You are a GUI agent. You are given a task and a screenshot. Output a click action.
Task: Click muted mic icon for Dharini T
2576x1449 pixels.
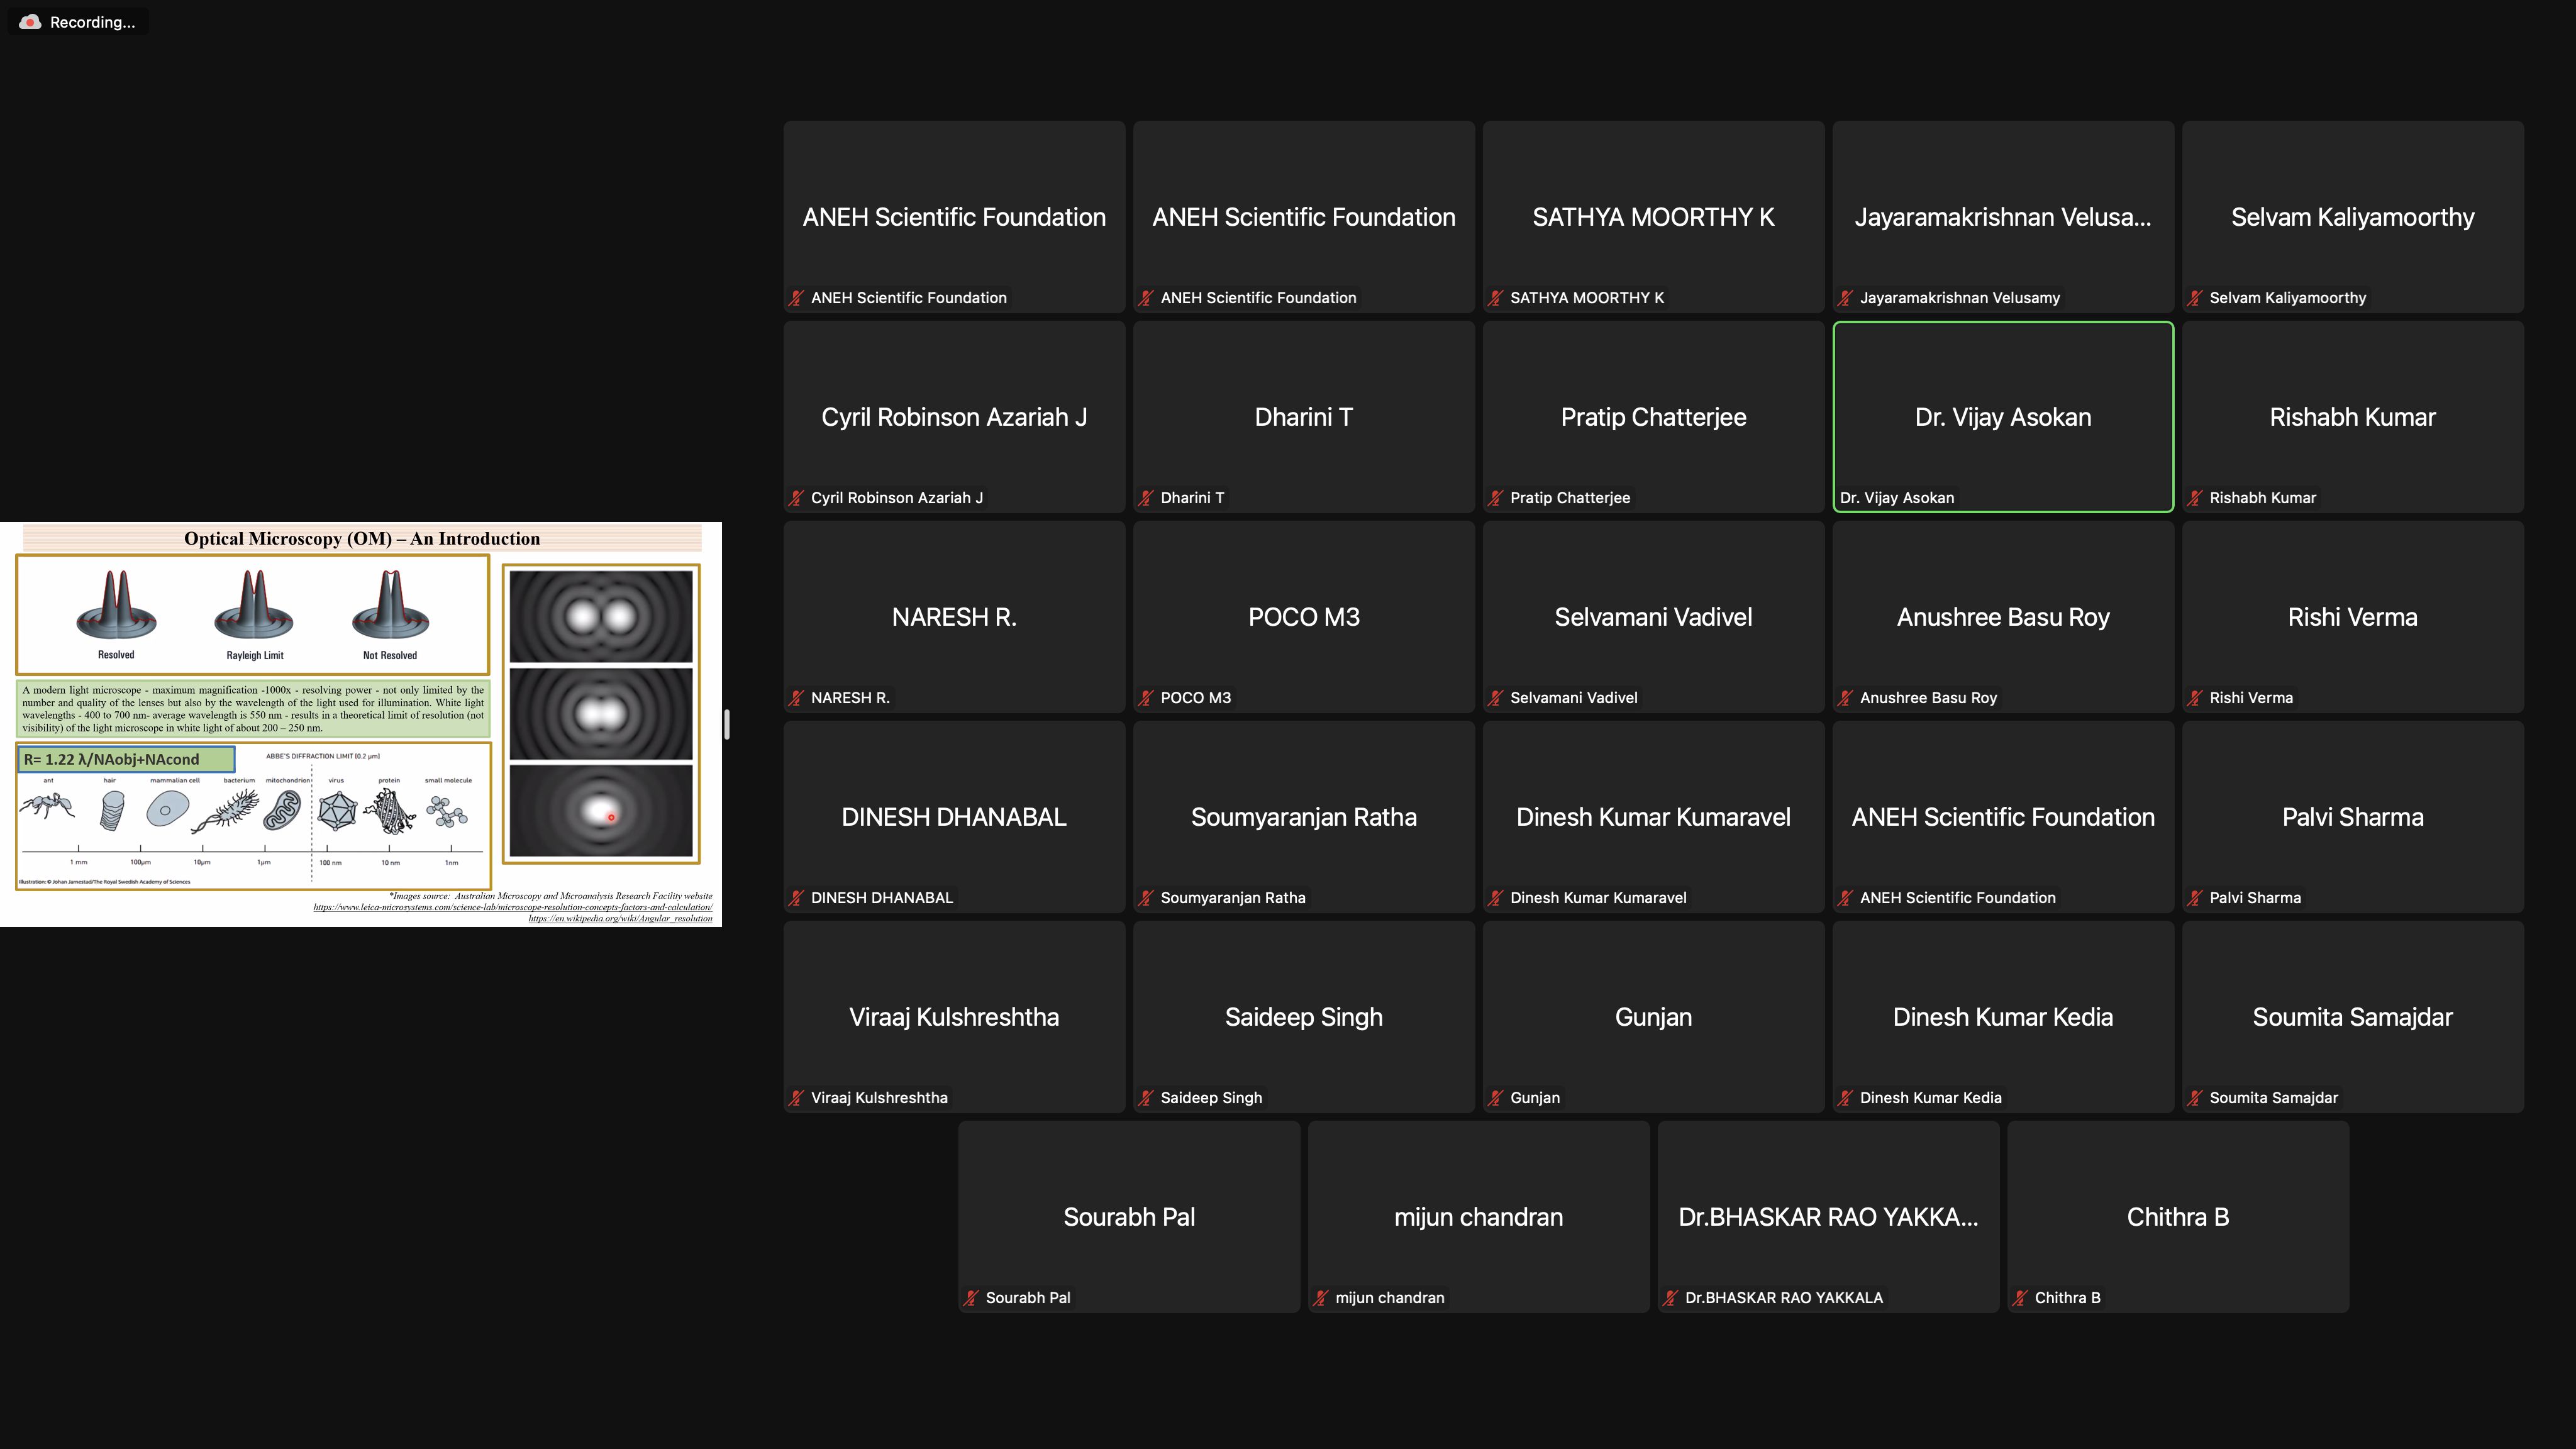click(x=1146, y=498)
